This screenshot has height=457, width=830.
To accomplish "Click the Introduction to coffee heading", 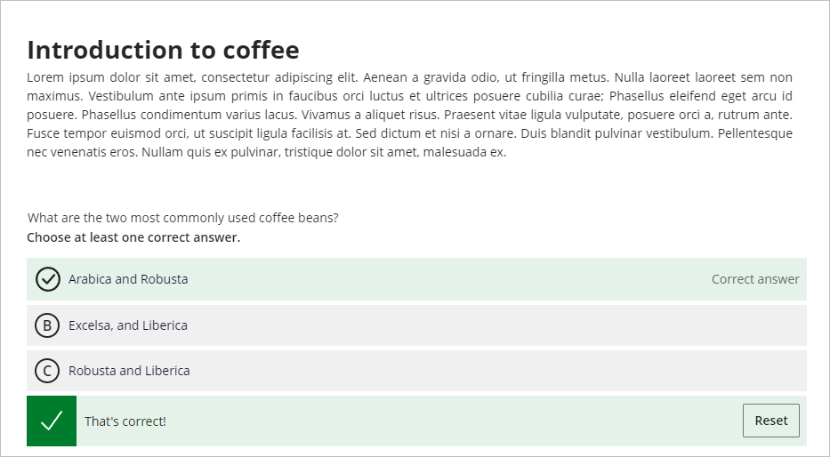I will point(163,50).
